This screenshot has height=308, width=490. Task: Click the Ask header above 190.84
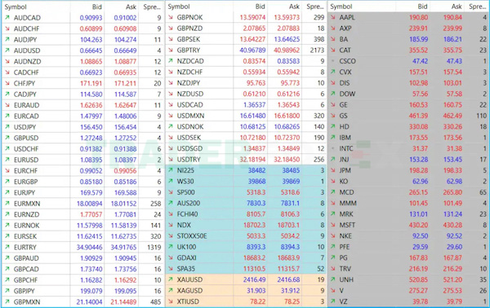pos(457,7)
